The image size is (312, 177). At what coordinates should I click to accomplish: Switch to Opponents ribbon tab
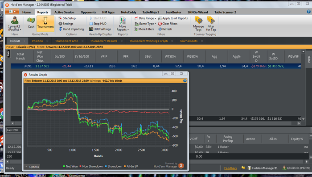(88, 12)
